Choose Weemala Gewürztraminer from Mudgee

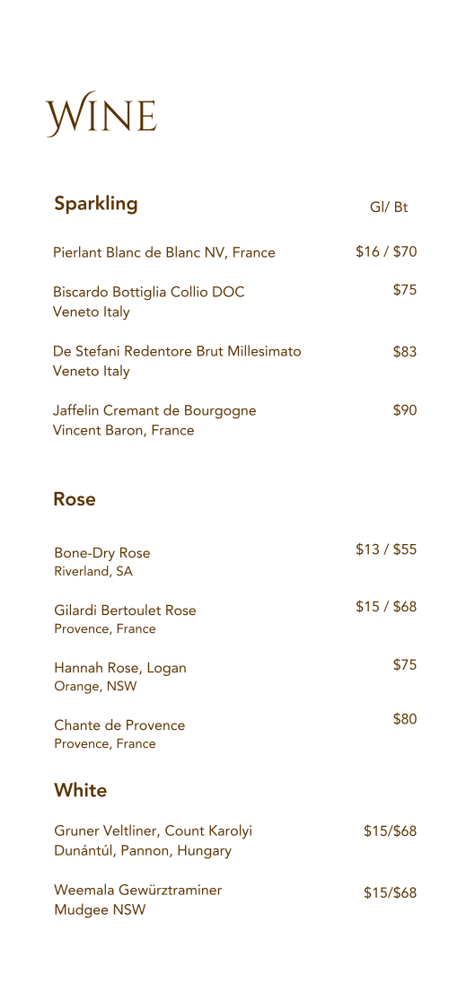pos(138,890)
